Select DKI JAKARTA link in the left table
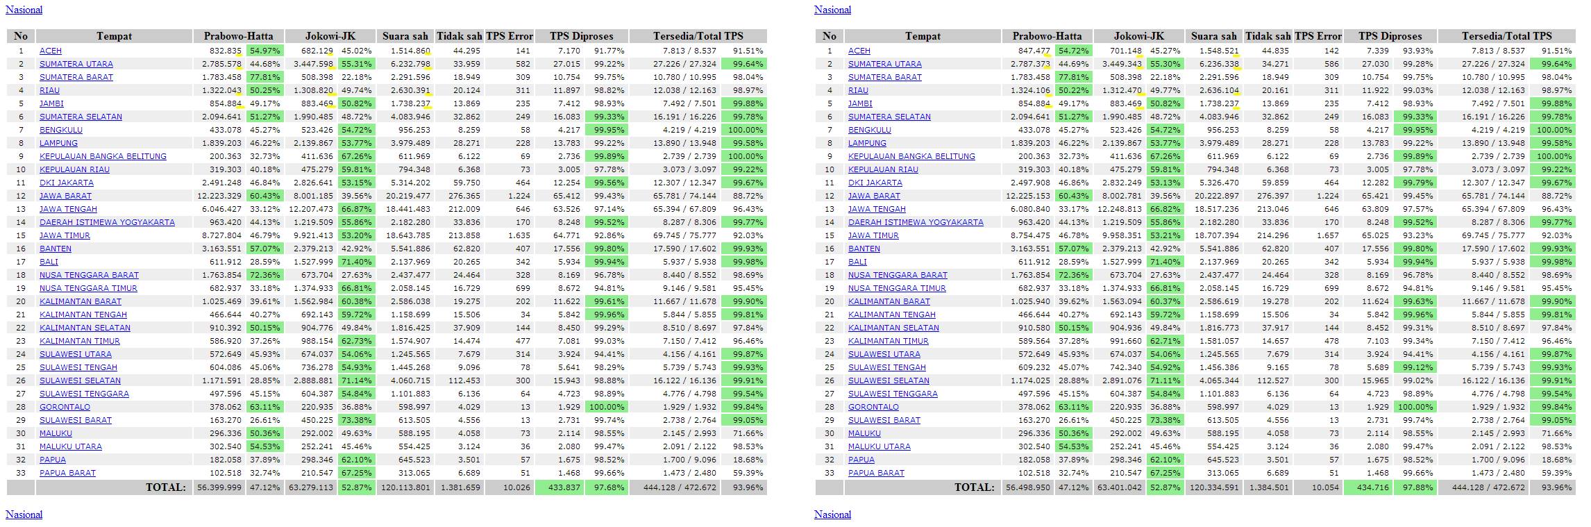This screenshot has height=527, width=1591. click(66, 183)
